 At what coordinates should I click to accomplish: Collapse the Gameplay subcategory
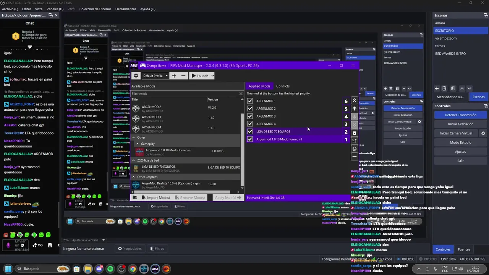click(138, 144)
